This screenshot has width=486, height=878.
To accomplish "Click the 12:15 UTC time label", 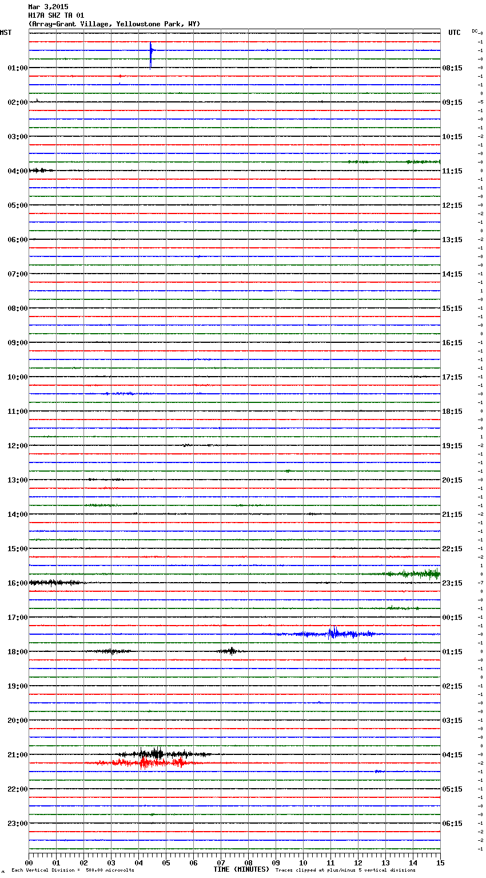I will point(452,205).
